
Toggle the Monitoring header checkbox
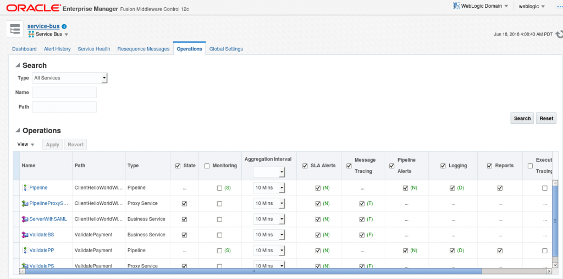pyautogui.click(x=207, y=166)
